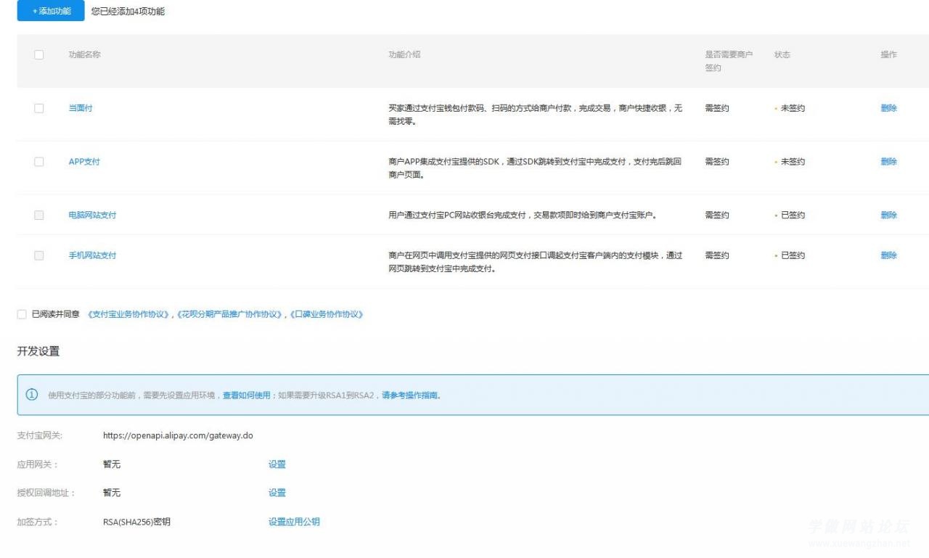The width and height of the screenshot is (929, 558).
Task: Check the checkbox for 电脑网站支付
Action: 38,215
